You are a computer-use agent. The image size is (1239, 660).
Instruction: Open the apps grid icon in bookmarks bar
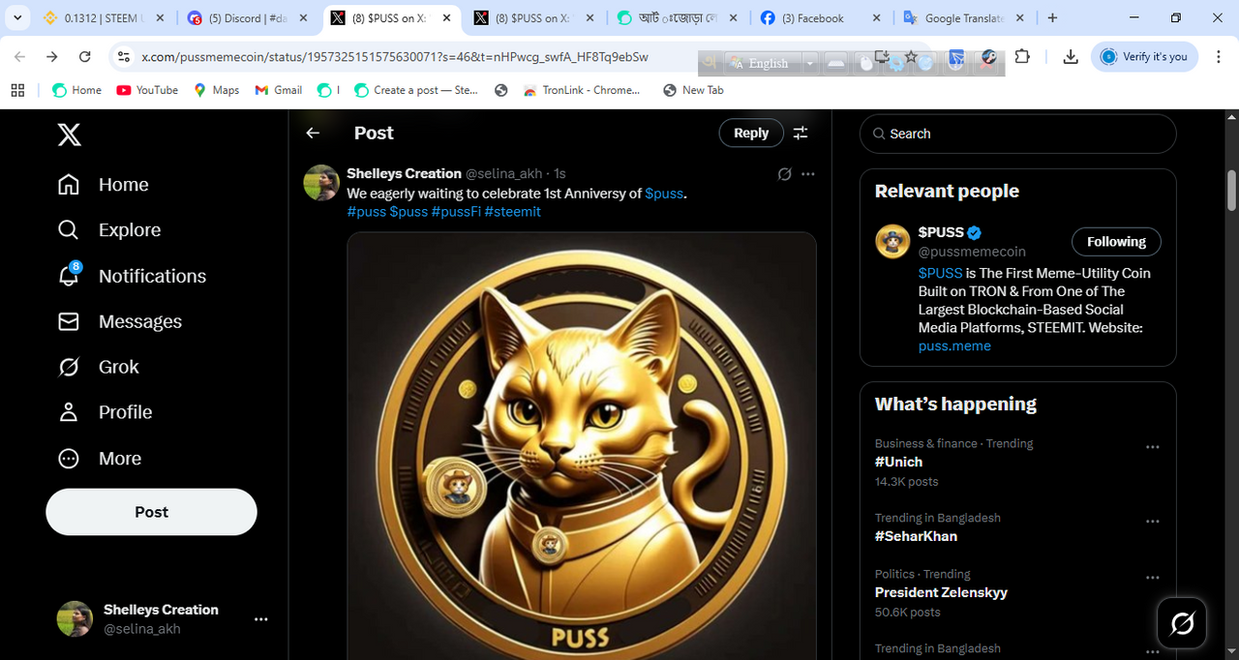17,90
